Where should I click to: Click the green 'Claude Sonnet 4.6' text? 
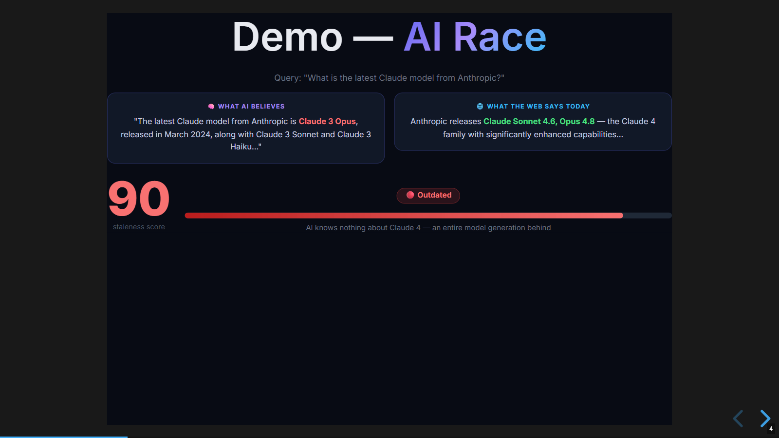tap(519, 122)
